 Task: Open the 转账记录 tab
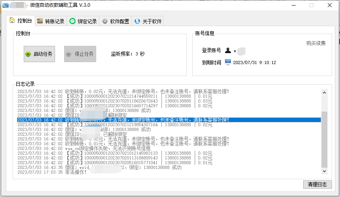pyautogui.click(x=54, y=21)
